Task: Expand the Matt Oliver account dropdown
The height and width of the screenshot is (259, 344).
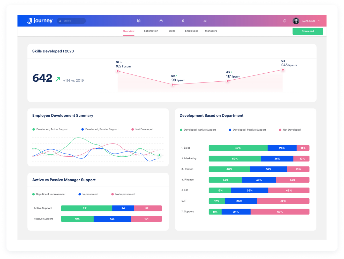Action: point(319,21)
